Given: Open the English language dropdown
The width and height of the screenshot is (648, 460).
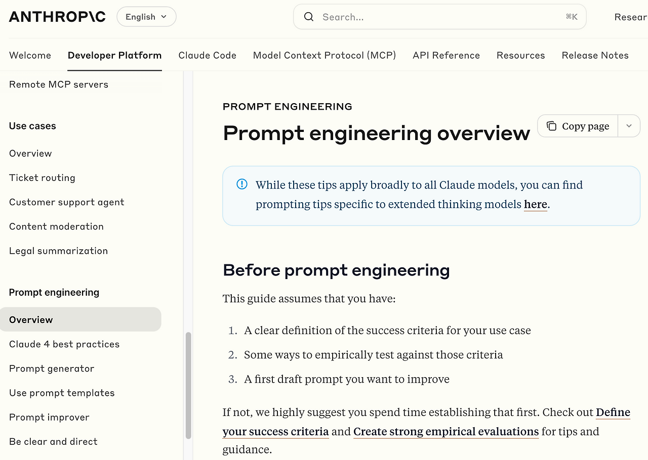Looking at the screenshot, I should point(146,17).
